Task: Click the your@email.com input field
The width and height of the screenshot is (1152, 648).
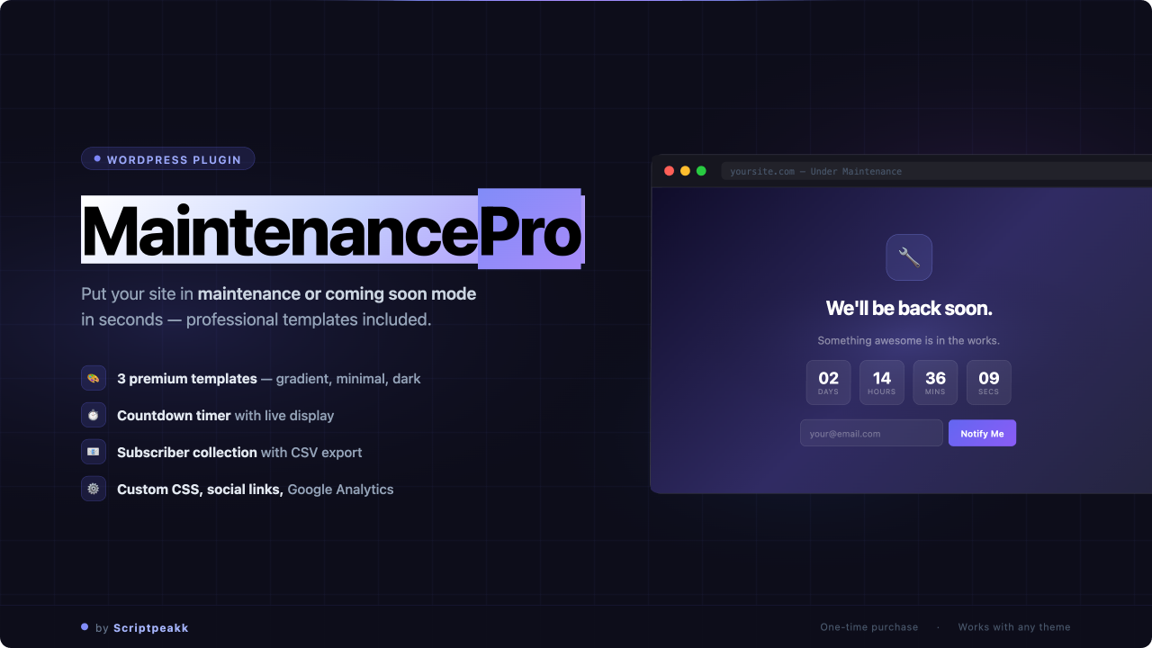Action: (x=871, y=433)
